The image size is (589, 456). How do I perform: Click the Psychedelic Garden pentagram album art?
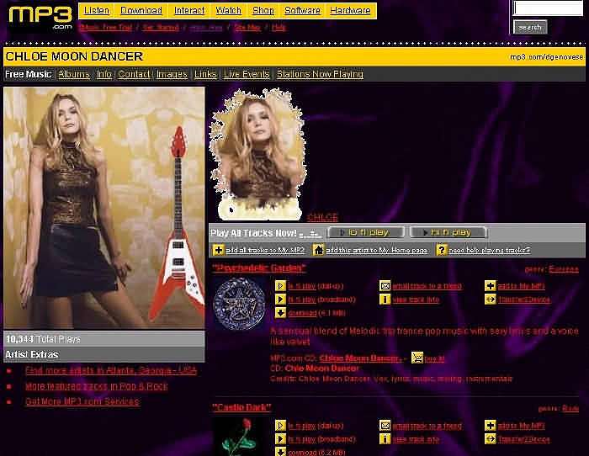(x=239, y=304)
